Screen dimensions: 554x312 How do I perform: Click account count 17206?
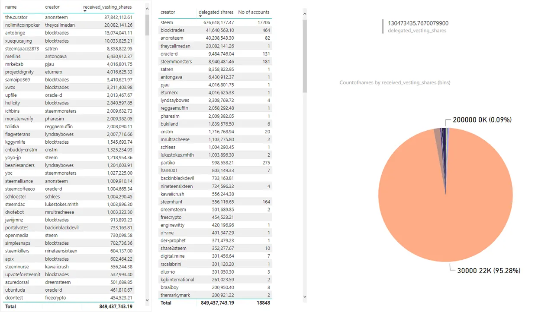pos(263,22)
